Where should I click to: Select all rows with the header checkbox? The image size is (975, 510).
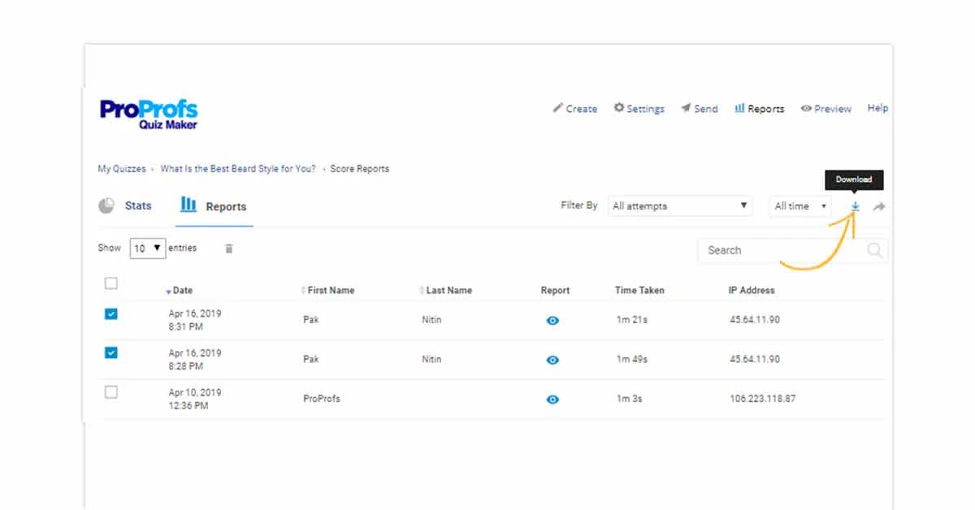(110, 283)
